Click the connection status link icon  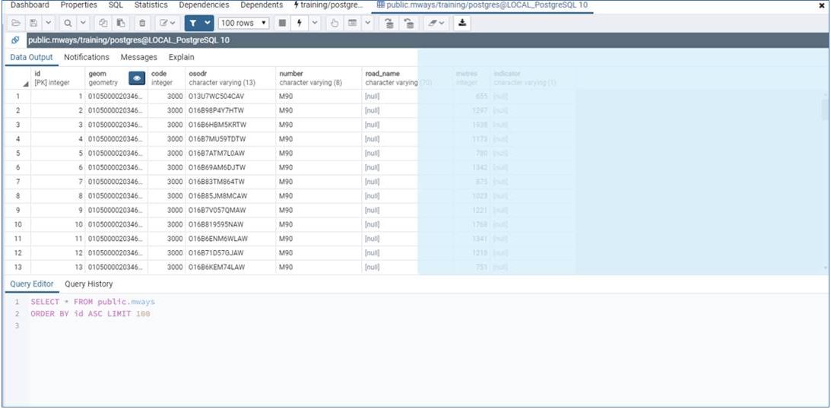tap(15, 40)
